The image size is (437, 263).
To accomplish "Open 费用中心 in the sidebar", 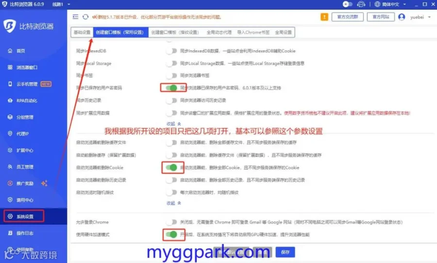I will tap(25, 200).
